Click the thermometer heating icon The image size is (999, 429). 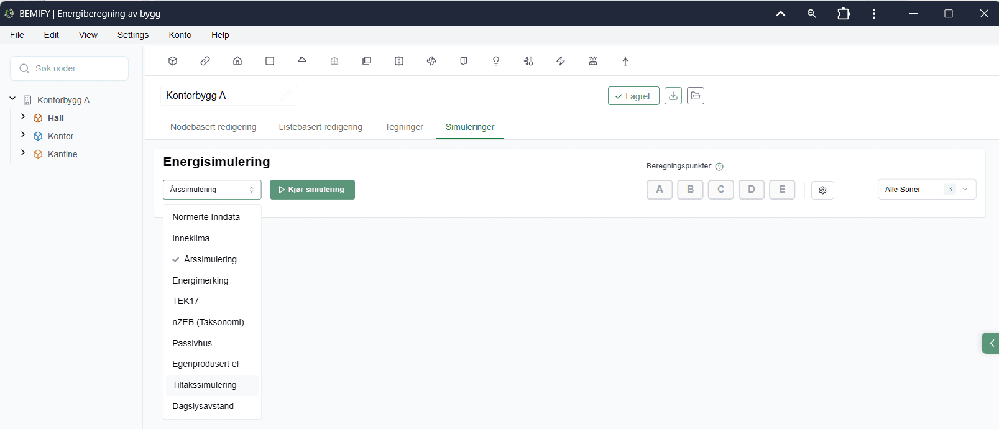coord(528,61)
